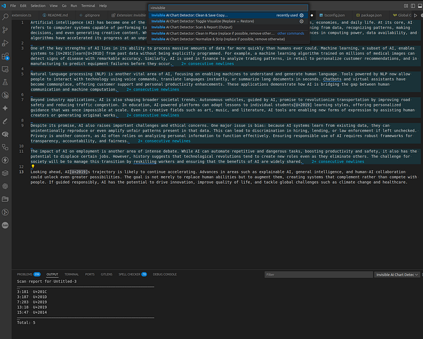Switch to the README.md editor tab
The height and width of the screenshot is (339, 423).
click(x=56, y=15)
